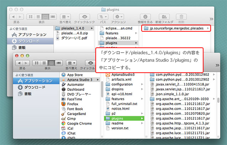The image size is (227, 145).
Task: Open arrange dropdown in plugins window
Action: pos(65,17)
